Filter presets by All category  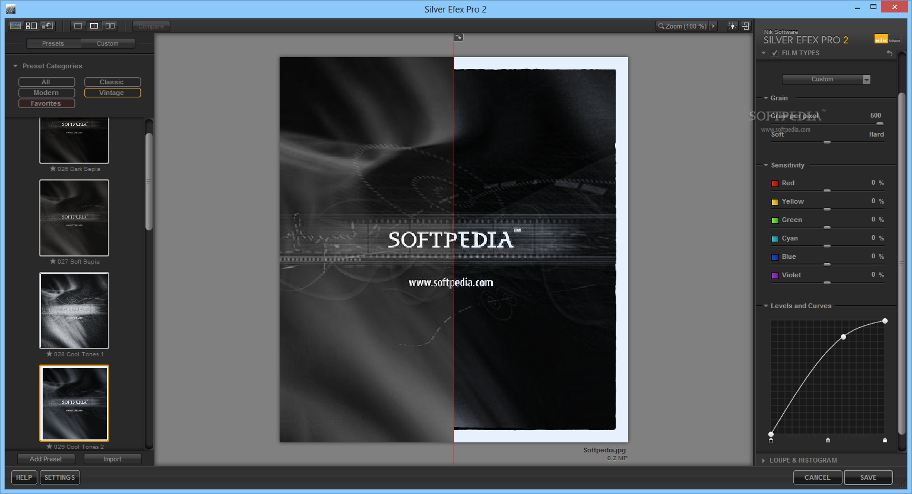coord(46,82)
